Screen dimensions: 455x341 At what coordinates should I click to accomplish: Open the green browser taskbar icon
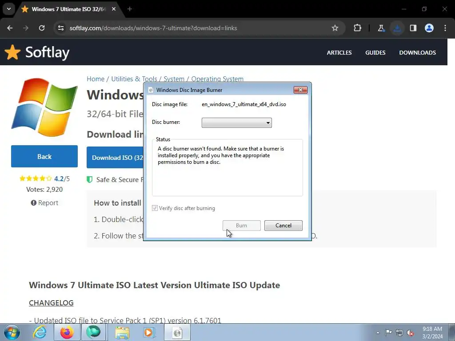pos(93,332)
